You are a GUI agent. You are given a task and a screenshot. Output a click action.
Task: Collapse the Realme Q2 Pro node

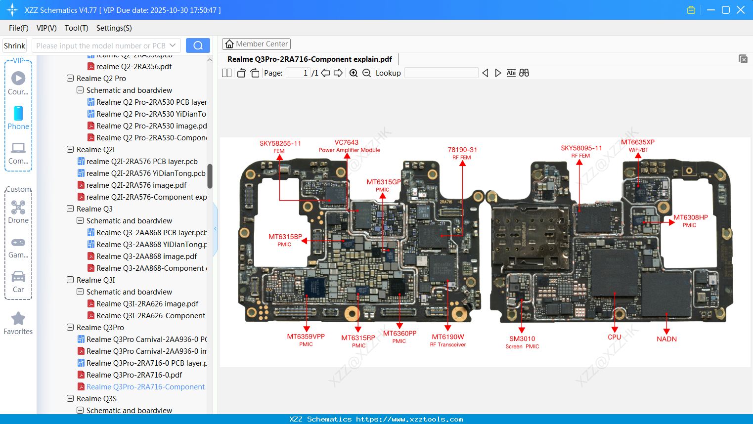pyautogui.click(x=69, y=78)
